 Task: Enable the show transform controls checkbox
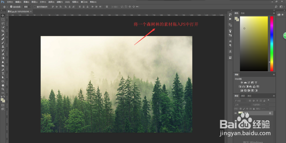[35, 7]
